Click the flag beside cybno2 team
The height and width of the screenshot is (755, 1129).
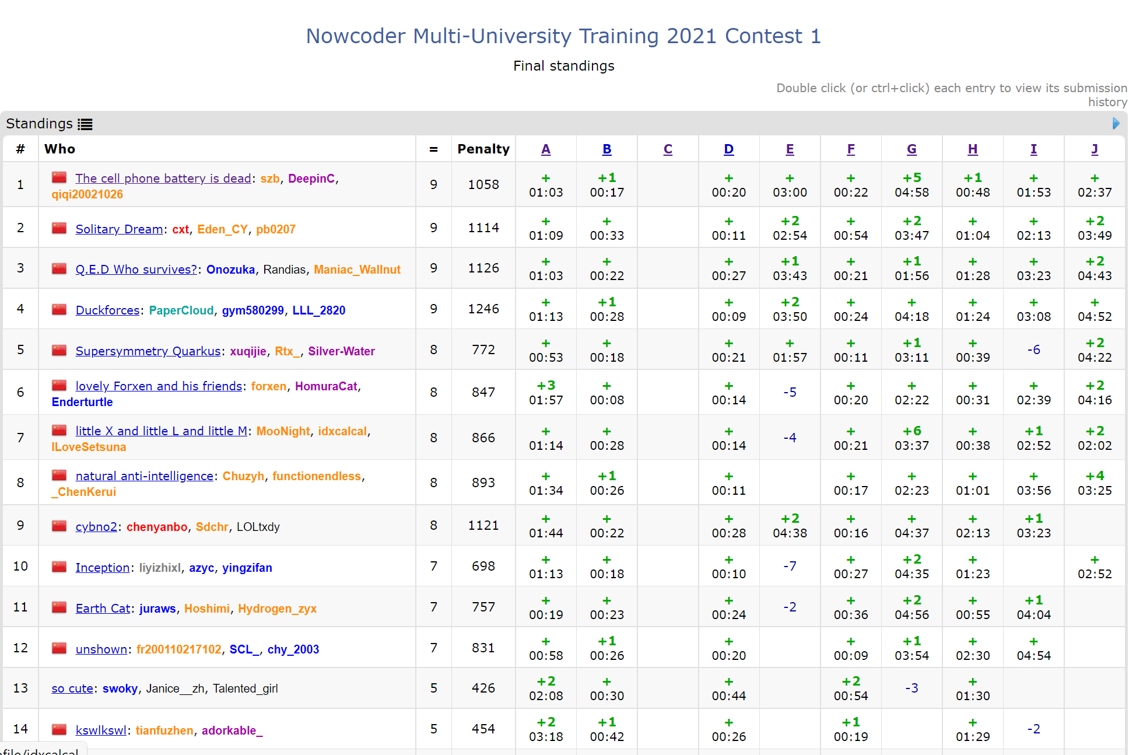59,526
